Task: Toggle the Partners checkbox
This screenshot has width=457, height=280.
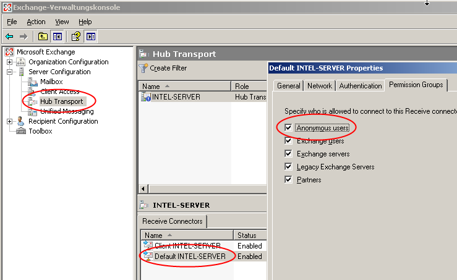Action: pyautogui.click(x=288, y=179)
